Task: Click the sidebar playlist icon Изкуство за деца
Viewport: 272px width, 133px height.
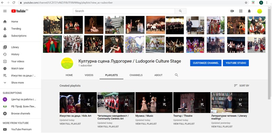Action: [5, 76]
